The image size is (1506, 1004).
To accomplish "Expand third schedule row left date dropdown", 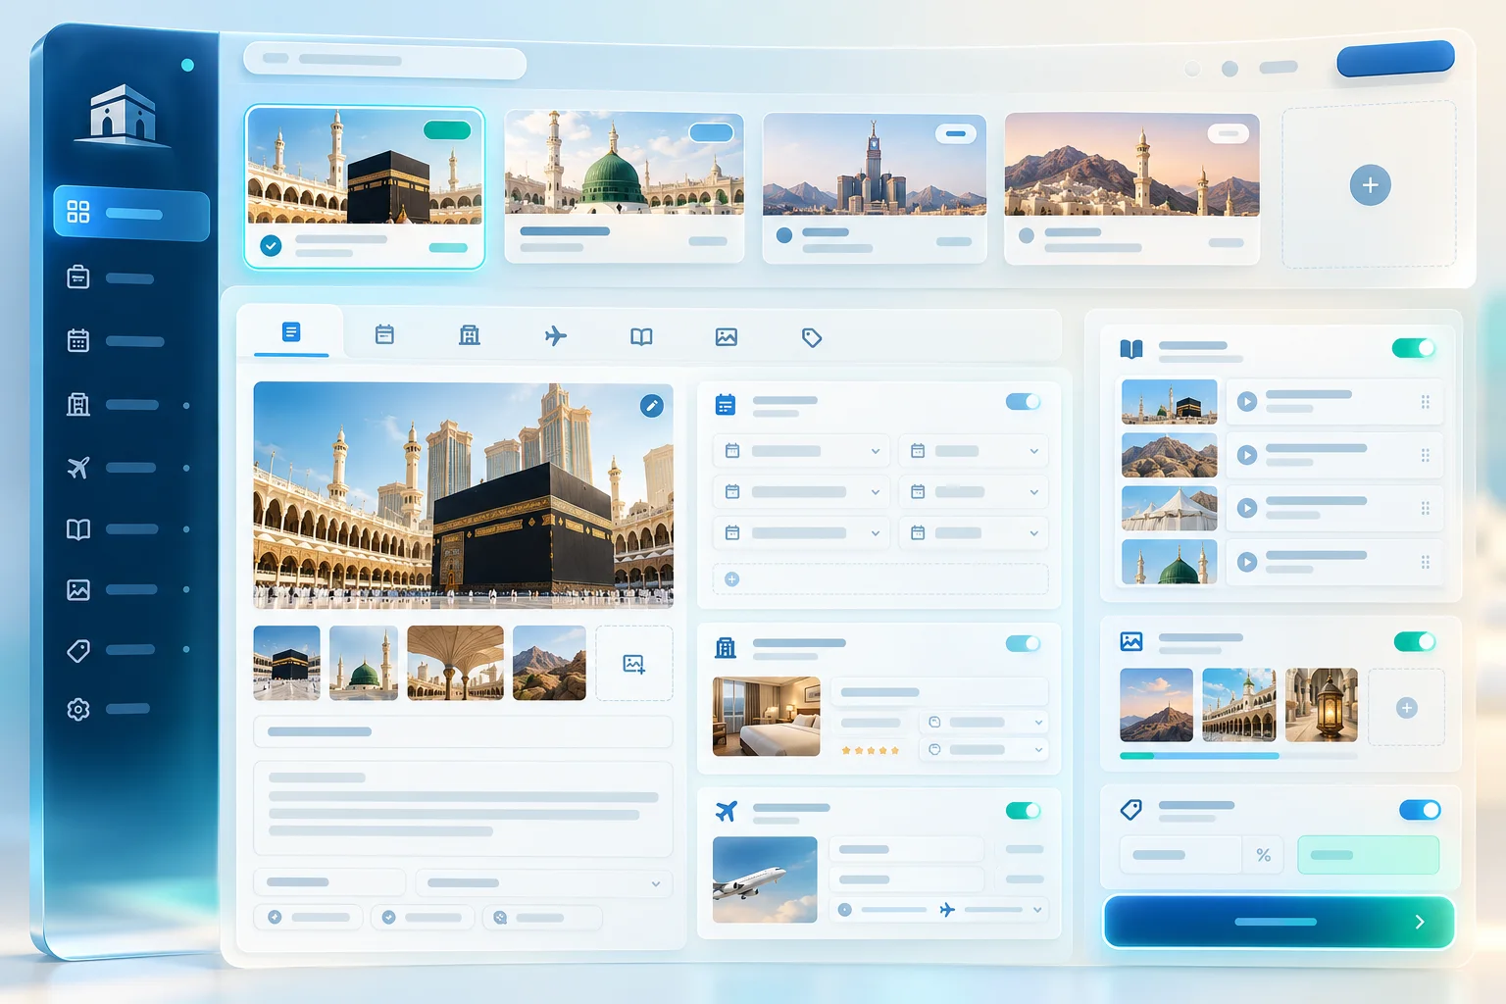I will point(801,533).
